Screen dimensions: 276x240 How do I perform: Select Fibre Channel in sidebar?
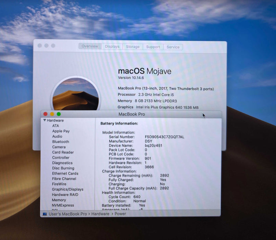click(64, 179)
